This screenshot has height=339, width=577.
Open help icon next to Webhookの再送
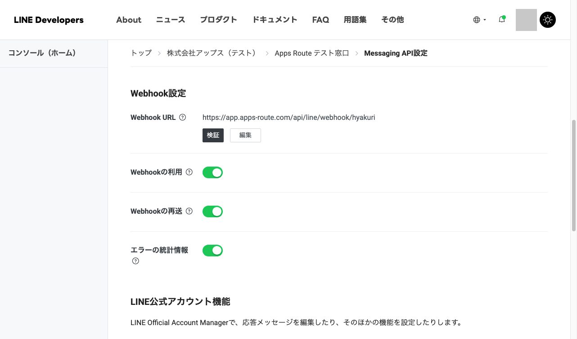point(189,211)
